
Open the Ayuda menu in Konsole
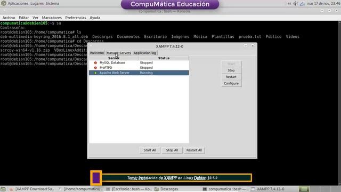pyautogui.click(x=95, y=18)
